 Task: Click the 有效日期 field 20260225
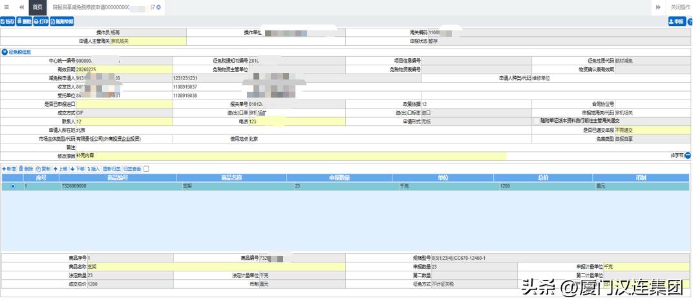124,69
